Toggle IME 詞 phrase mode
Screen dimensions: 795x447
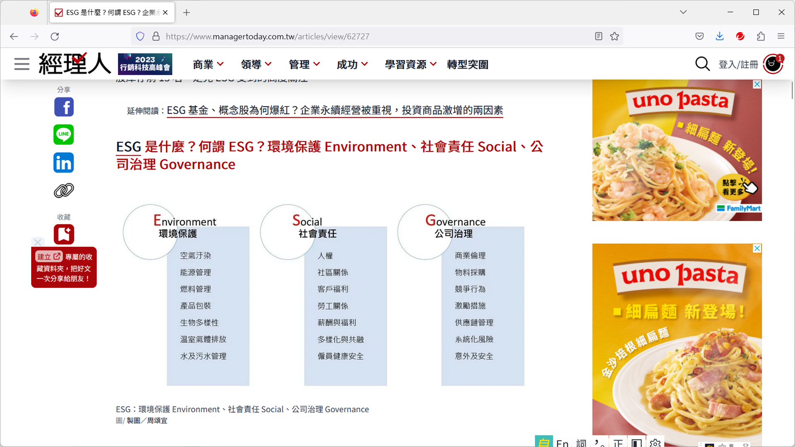pyautogui.click(x=581, y=443)
